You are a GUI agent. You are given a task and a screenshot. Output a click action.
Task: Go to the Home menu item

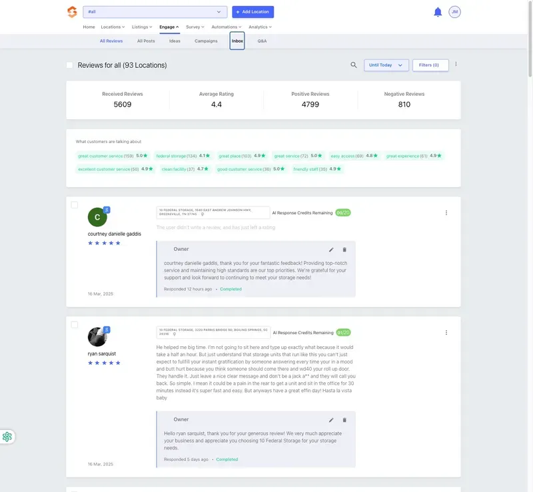click(89, 27)
